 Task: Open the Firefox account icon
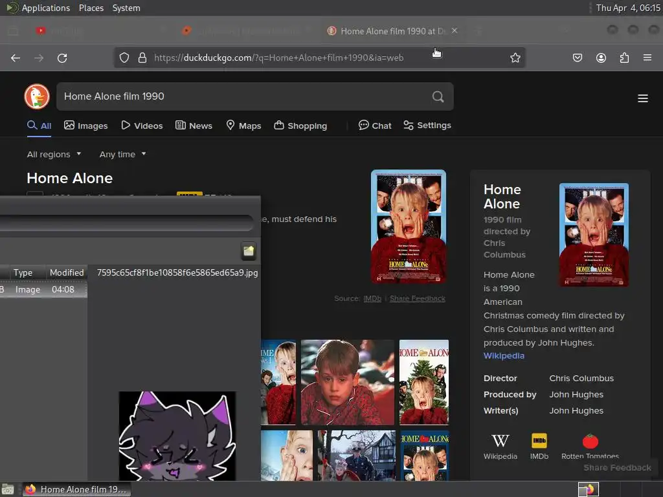[601, 58]
